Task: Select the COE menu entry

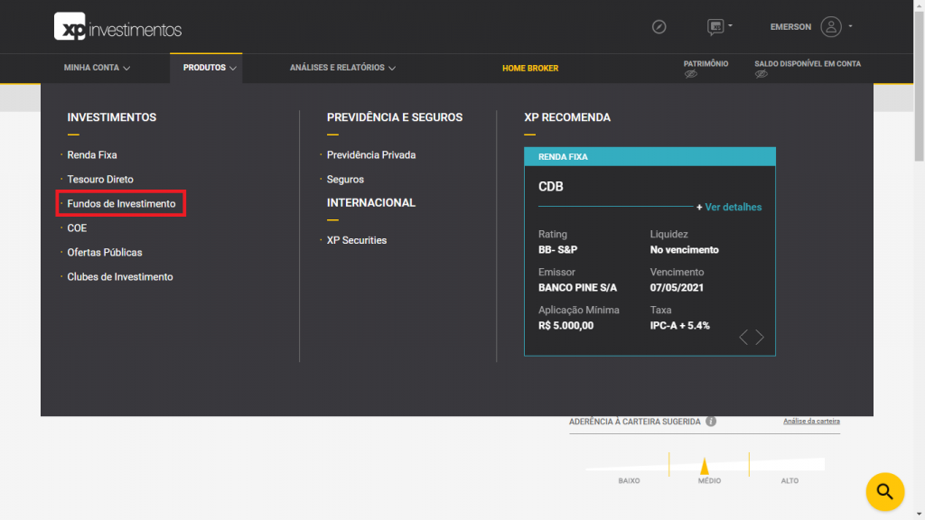Action: pos(77,228)
